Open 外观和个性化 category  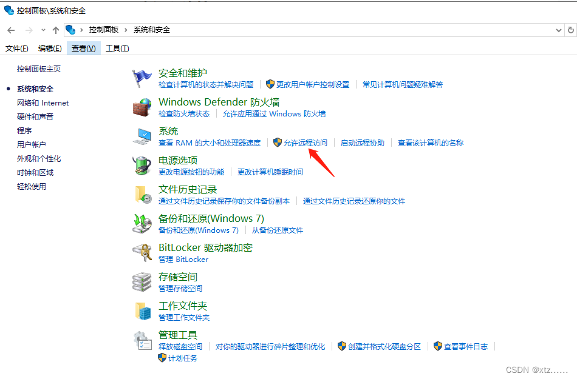click(x=39, y=159)
